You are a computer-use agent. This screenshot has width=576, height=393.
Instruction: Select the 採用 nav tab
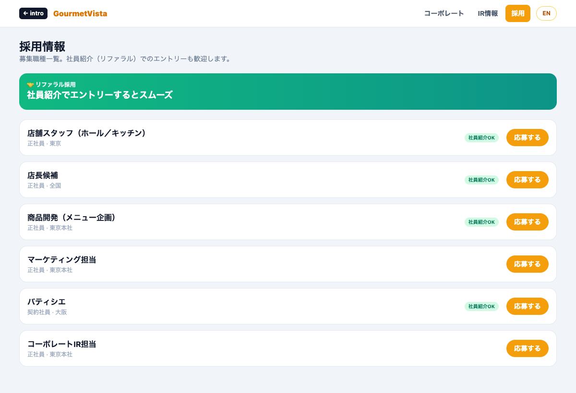(x=518, y=13)
